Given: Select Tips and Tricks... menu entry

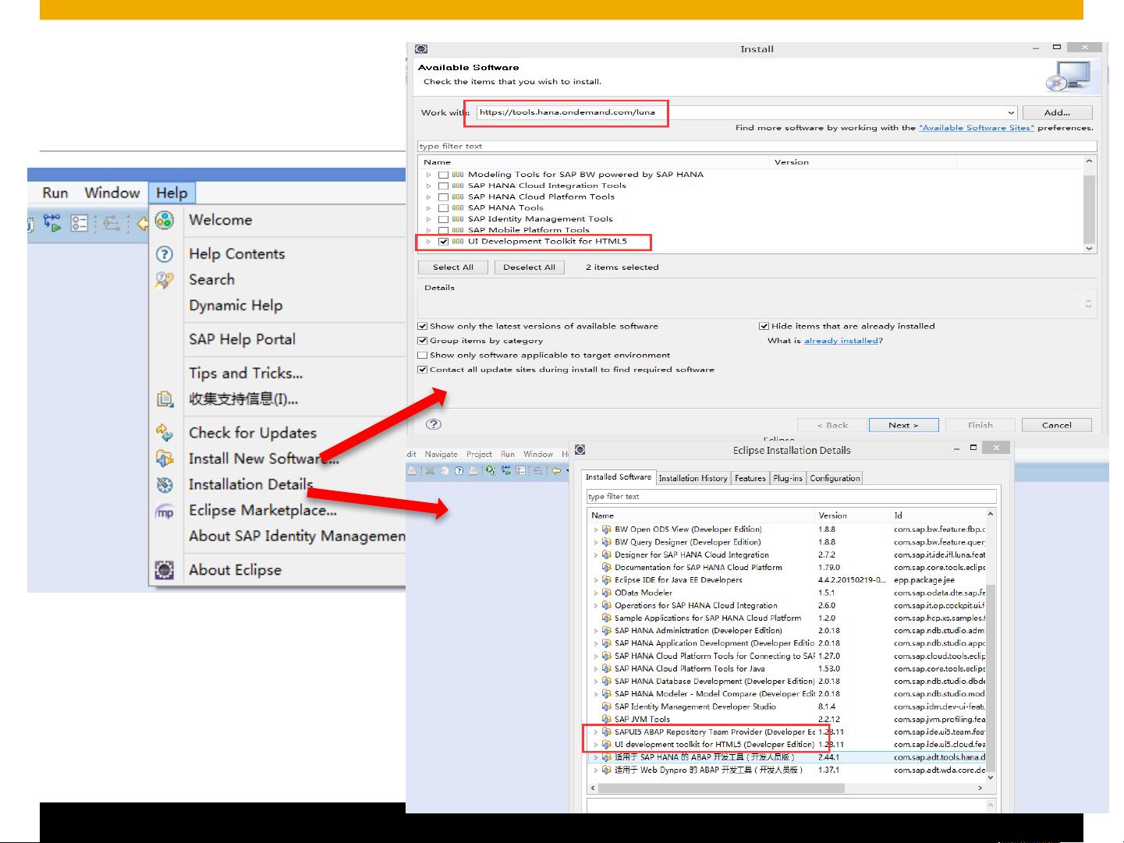Looking at the screenshot, I should (x=246, y=373).
